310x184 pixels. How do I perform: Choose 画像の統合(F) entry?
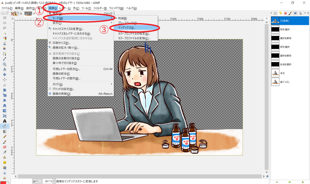(x=81, y=73)
